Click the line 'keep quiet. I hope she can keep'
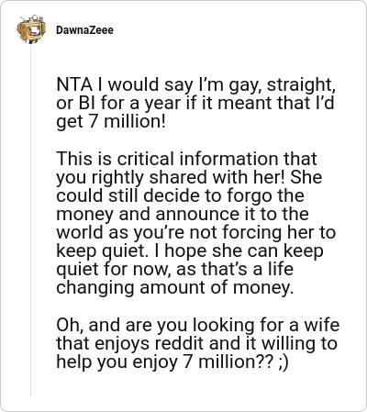 (190, 251)
